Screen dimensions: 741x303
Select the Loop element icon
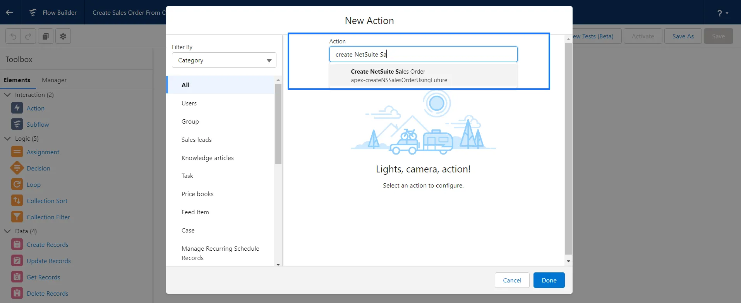[x=17, y=184]
